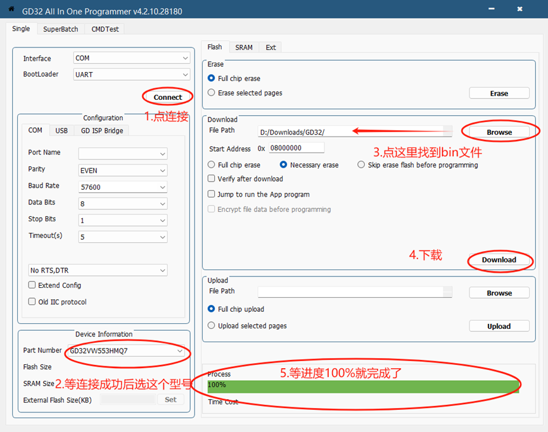The height and width of the screenshot is (432, 548).
Task: Click the home icon in title bar
Action: tap(11, 9)
